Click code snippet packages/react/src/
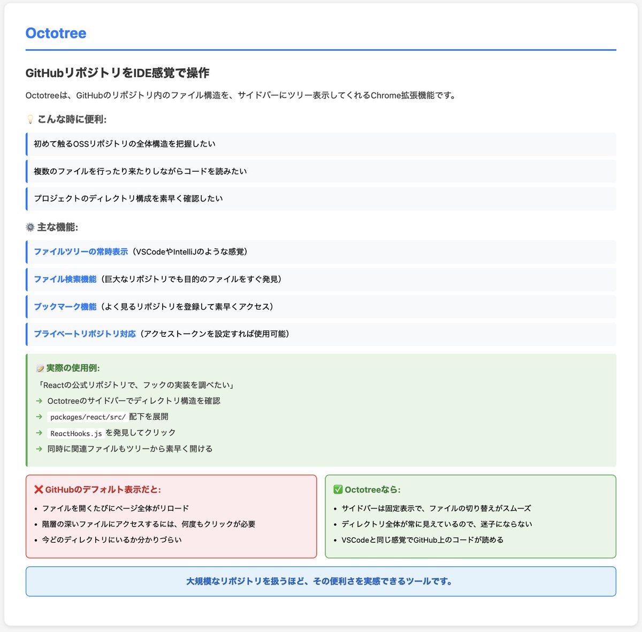Screen dimensions: 642x632 [x=88, y=417]
